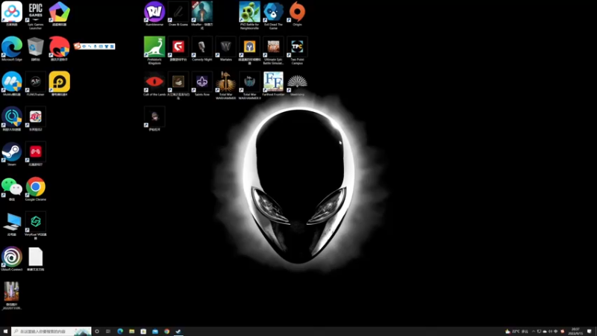
Task: Select the yellow helmet game shortcut
Action: pyautogui.click(x=249, y=50)
